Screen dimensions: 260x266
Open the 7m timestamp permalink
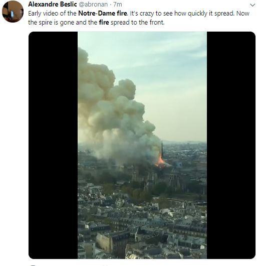pos(118,5)
